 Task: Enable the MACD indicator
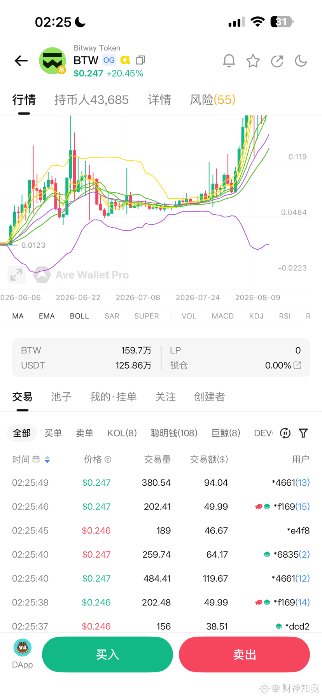point(223,316)
